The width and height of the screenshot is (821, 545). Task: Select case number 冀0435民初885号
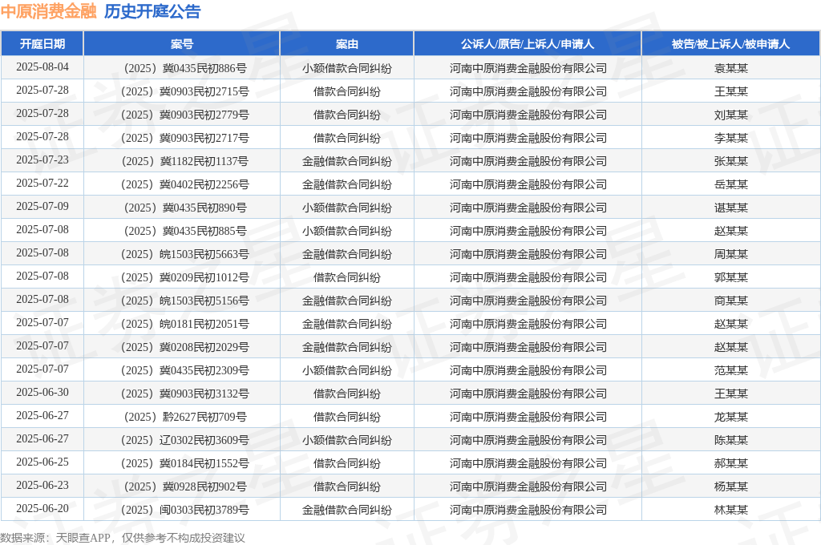pyautogui.click(x=185, y=231)
